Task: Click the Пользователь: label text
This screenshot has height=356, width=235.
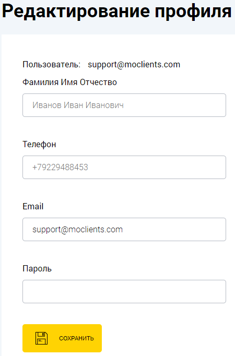Action: pyautogui.click(x=52, y=65)
